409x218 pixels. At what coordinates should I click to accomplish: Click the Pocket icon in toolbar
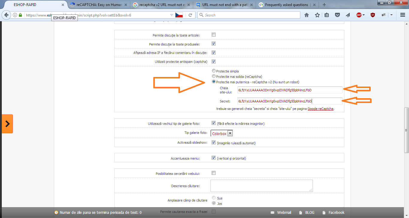337,15
